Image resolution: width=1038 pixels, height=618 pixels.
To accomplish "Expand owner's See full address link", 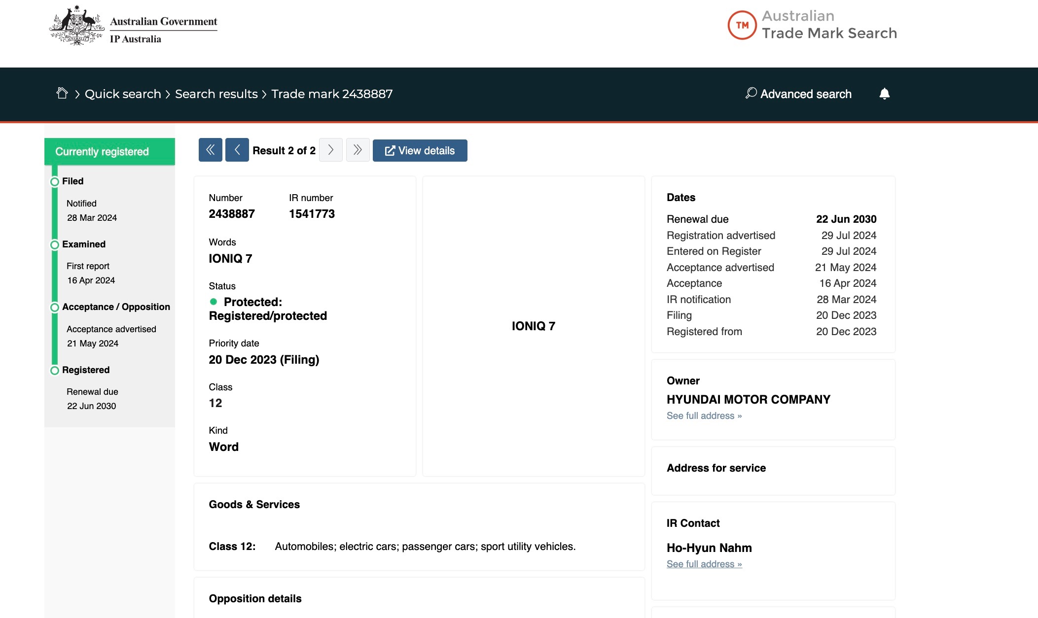I will [704, 415].
